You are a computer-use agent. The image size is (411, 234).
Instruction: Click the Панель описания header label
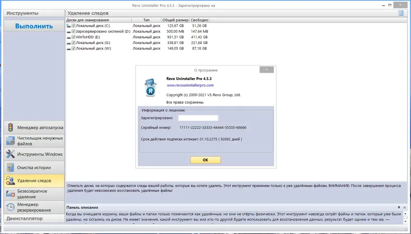pos(82,207)
